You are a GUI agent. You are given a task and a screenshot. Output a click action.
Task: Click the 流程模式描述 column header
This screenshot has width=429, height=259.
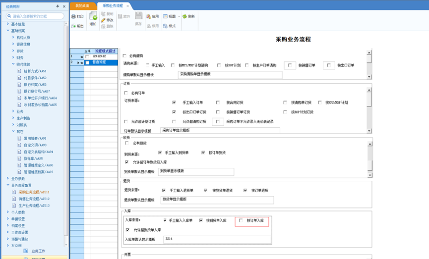(x=105, y=51)
